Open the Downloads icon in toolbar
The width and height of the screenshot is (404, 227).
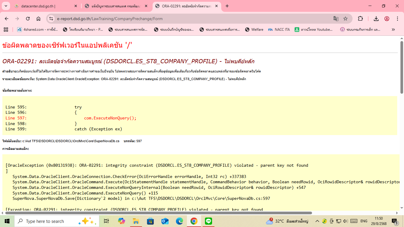click(376, 19)
